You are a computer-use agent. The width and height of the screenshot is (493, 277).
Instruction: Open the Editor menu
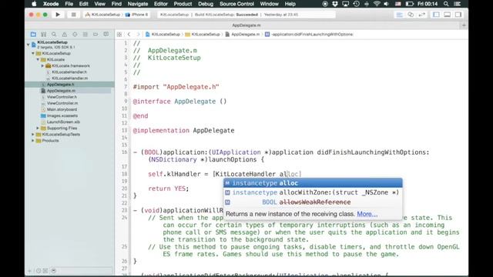coord(161,4)
